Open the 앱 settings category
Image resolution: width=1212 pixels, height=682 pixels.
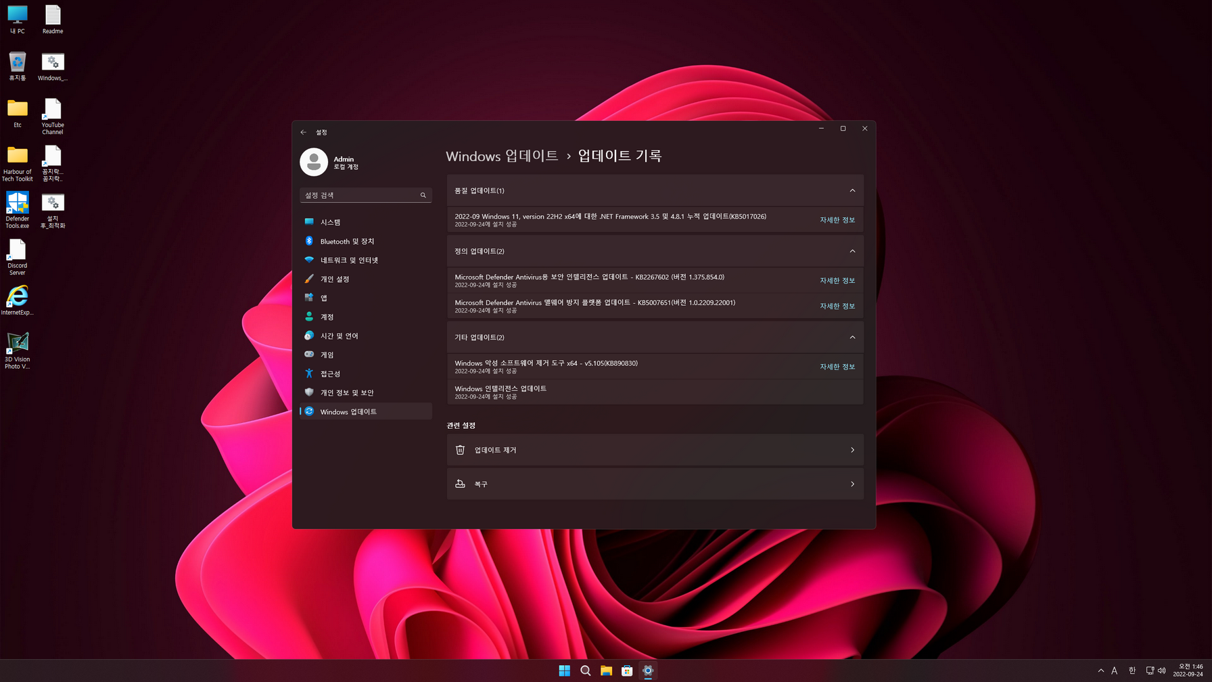(365, 298)
